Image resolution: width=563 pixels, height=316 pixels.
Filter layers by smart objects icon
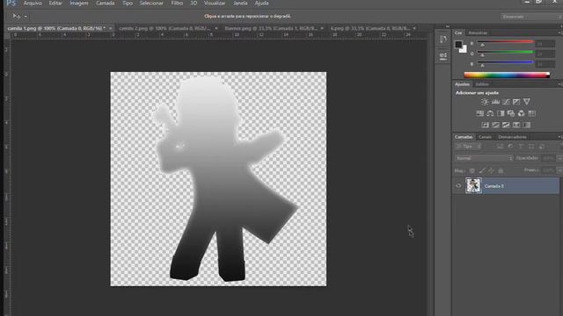coord(542,147)
